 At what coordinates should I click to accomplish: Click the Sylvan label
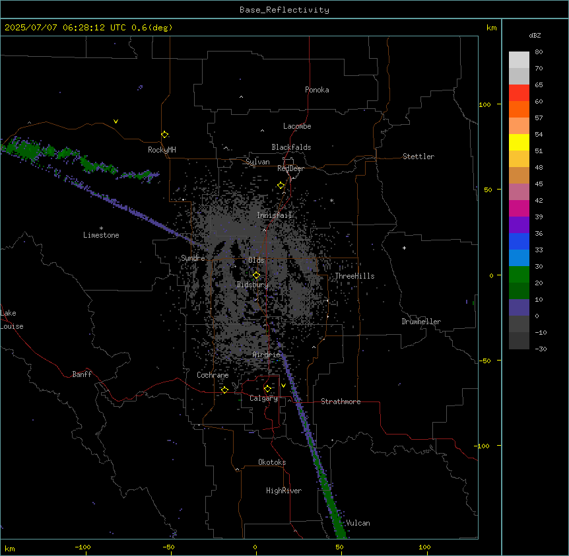pos(257,162)
